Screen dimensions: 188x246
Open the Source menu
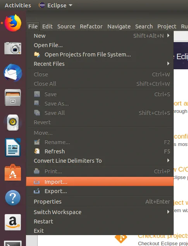(66, 26)
